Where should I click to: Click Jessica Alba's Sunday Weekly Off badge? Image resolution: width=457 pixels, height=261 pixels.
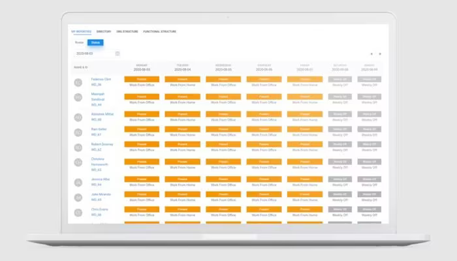pos(370,179)
